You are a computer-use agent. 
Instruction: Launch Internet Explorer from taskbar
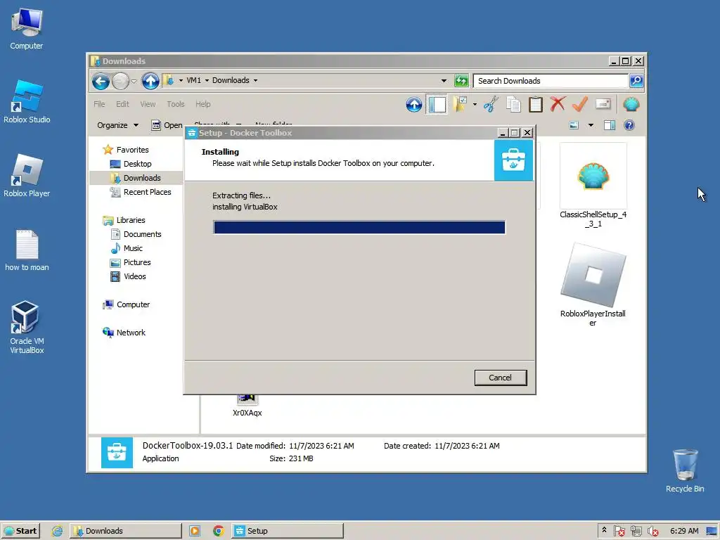coord(57,531)
